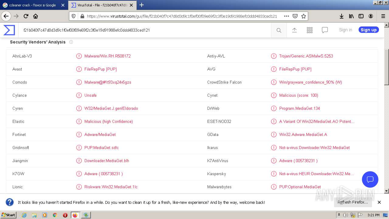The height and width of the screenshot is (219, 389).
Task: Click the volume icon in system tray
Action: [346, 215]
